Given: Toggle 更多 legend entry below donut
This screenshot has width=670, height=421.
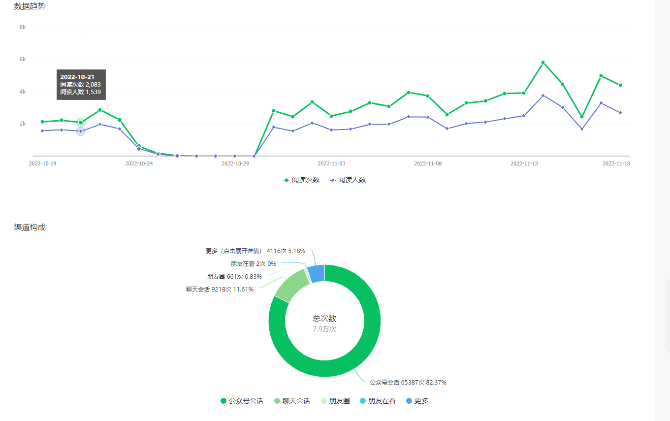Looking at the screenshot, I should coord(417,401).
